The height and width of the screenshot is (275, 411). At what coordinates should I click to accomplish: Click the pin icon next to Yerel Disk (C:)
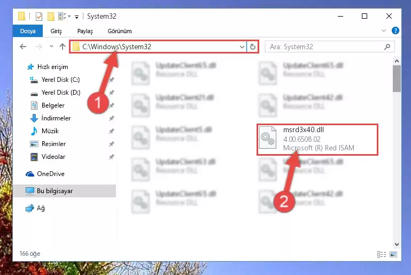click(111, 80)
